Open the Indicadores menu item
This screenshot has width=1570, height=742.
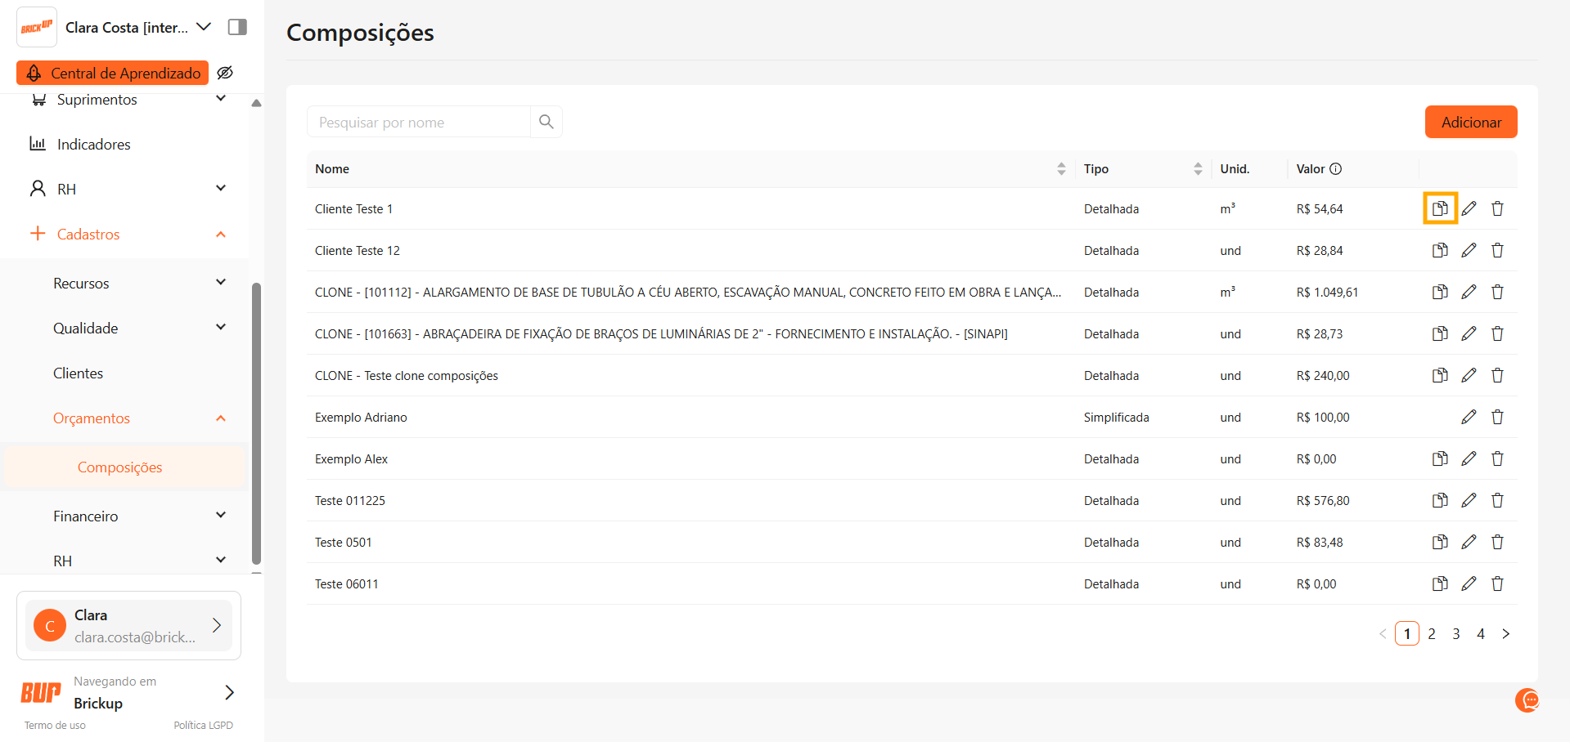(93, 145)
